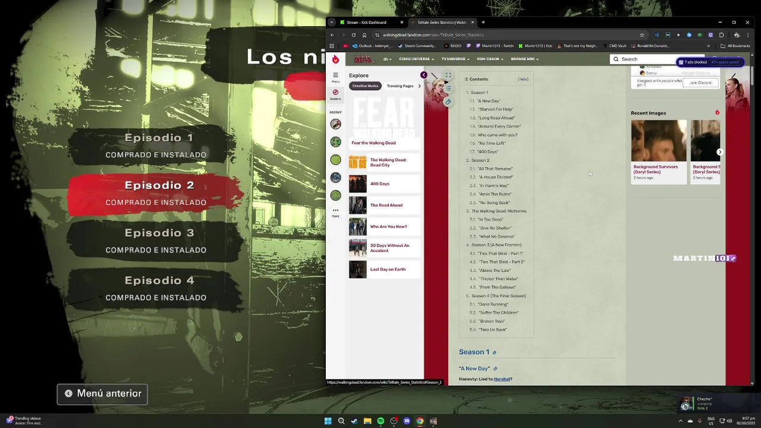The width and height of the screenshot is (761, 428).
Task: Click the Recent Images notification red icon
Action: [x=717, y=112]
